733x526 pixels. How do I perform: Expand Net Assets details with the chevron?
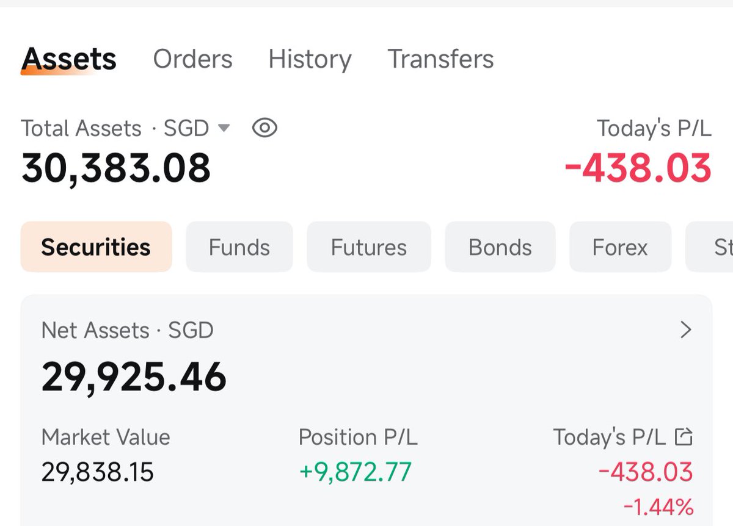coord(686,330)
